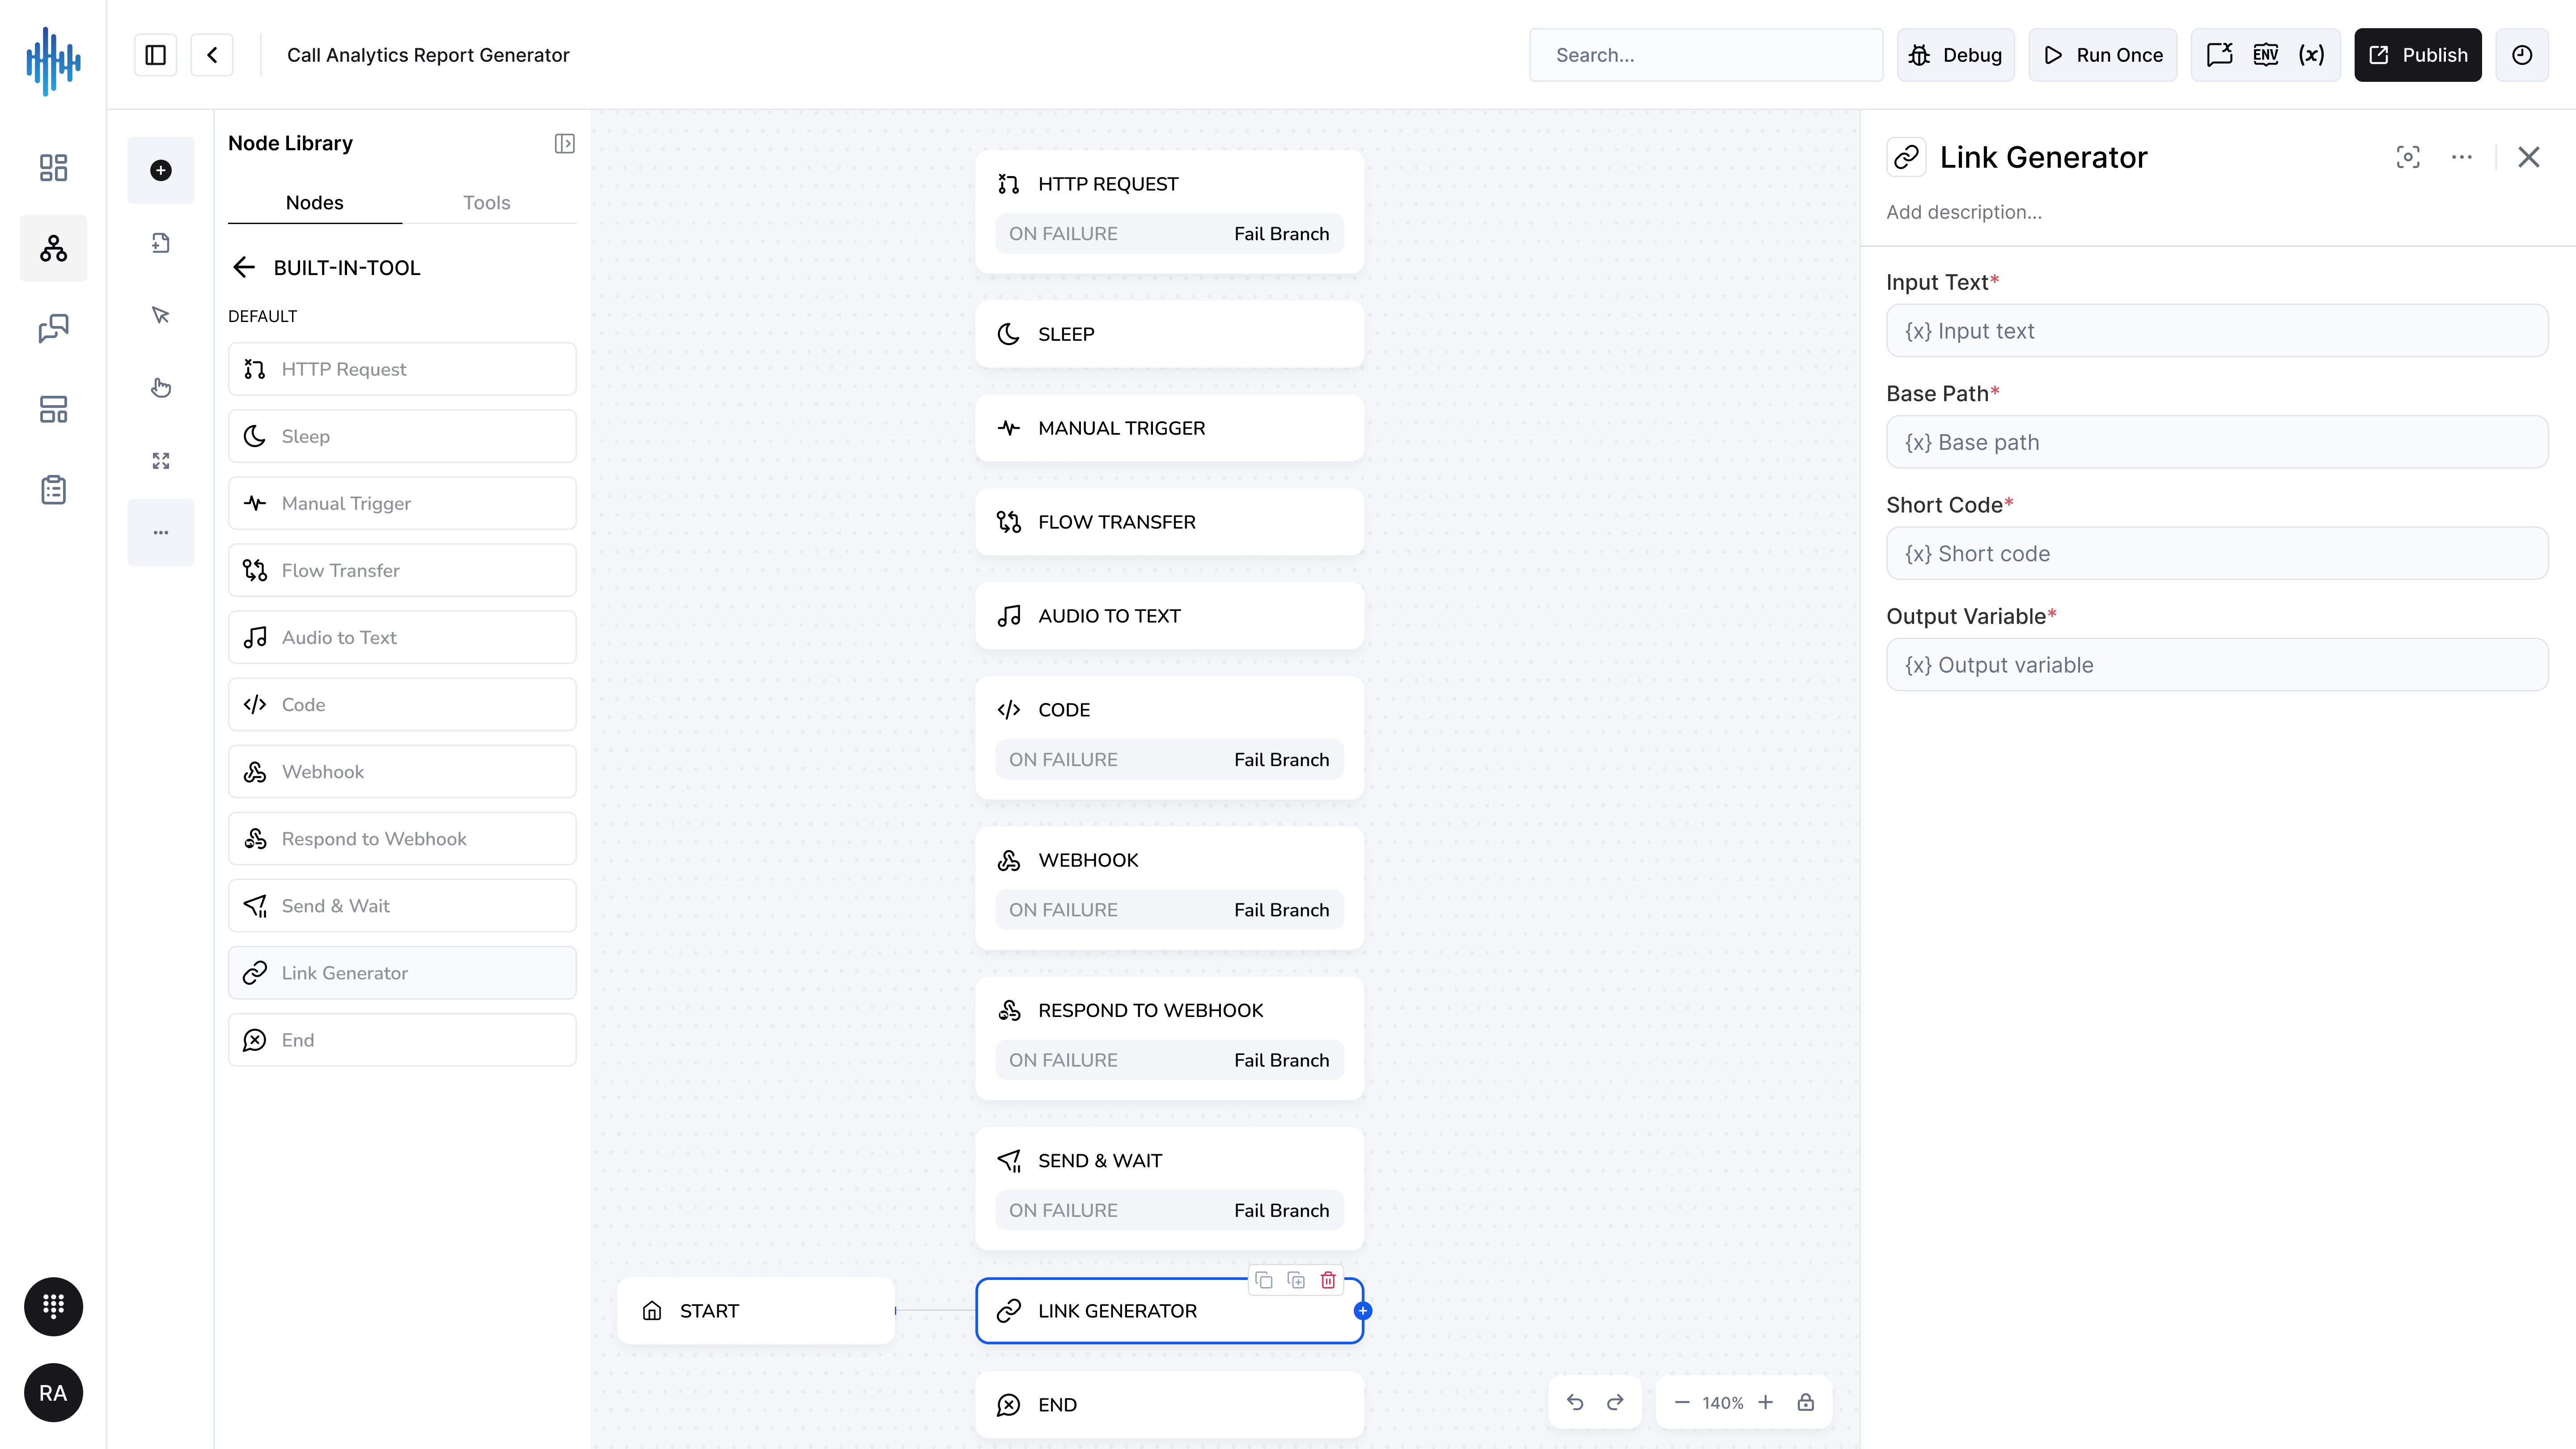The height and width of the screenshot is (1449, 2576).
Task: Open the templates layout icon in sidebar
Action: coord(53,409)
